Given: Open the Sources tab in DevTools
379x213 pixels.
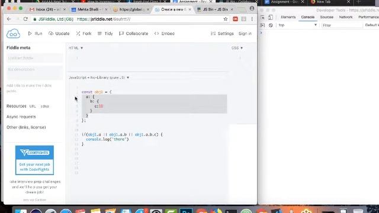Looking at the screenshot, I should pos(326,17).
